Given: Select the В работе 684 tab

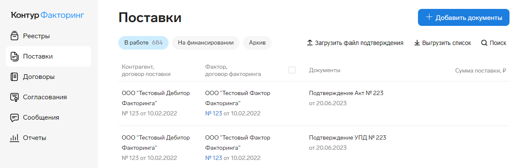Looking at the screenshot, I should click(x=143, y=43).
